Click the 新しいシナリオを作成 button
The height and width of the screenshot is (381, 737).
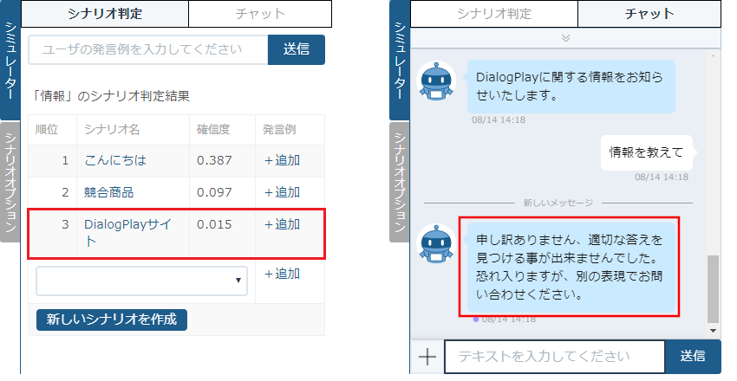coord(112,320)
